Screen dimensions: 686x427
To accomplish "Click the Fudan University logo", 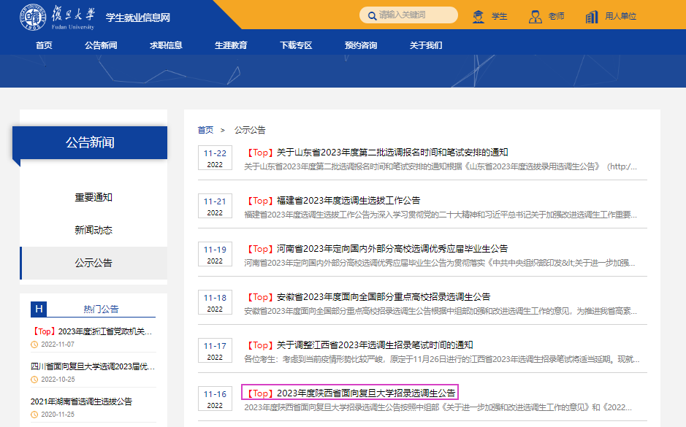I will coord(57,17).
